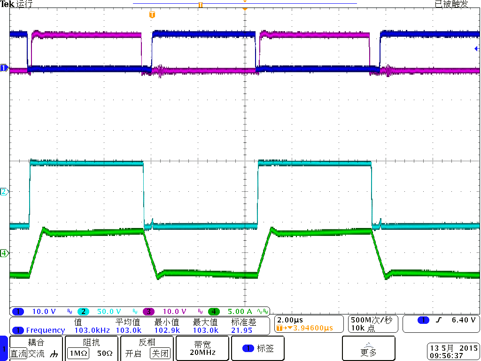Viewport: 481px width, 361px height.
Task: Click the 103.0kHz frequency value
Action: (x=92, y=330)
